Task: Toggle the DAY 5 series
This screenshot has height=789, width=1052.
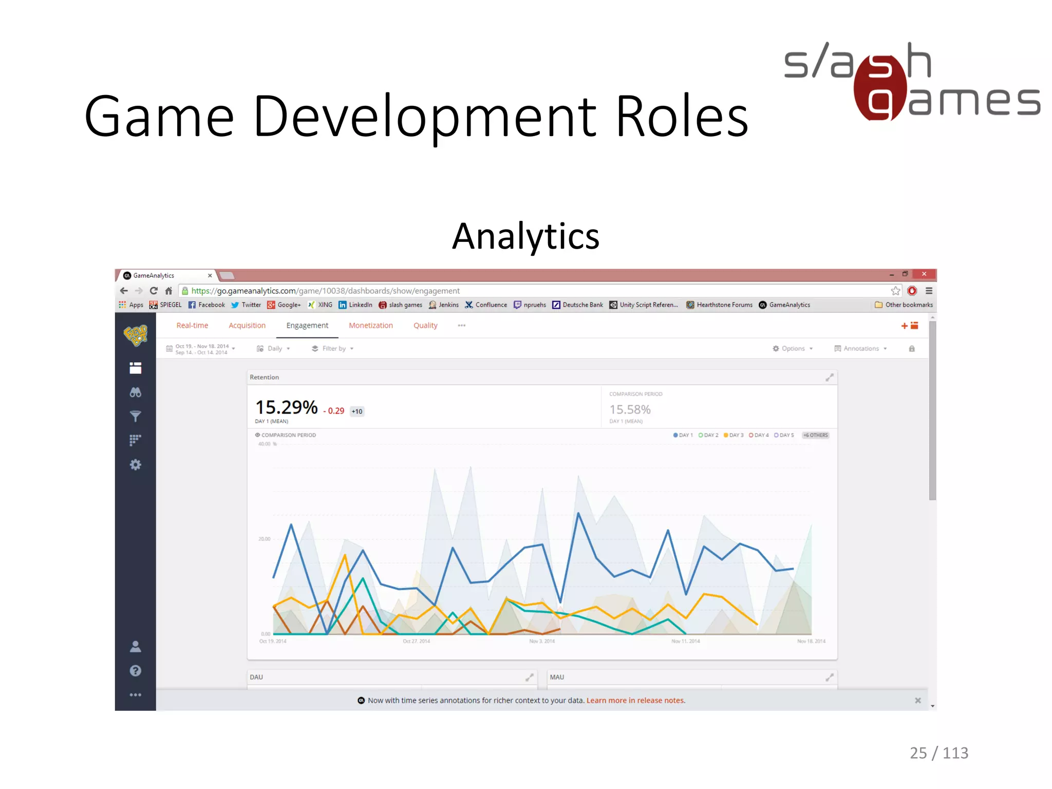Action: 784,435
